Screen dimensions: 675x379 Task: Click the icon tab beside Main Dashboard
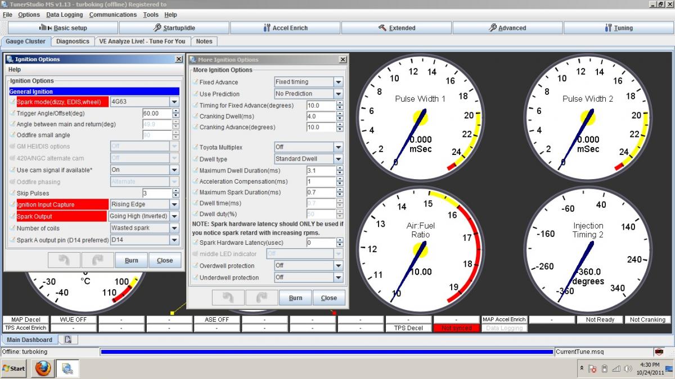pos(68,340)
